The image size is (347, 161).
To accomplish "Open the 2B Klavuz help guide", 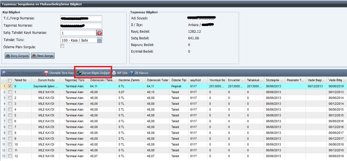I will point(139,73).
